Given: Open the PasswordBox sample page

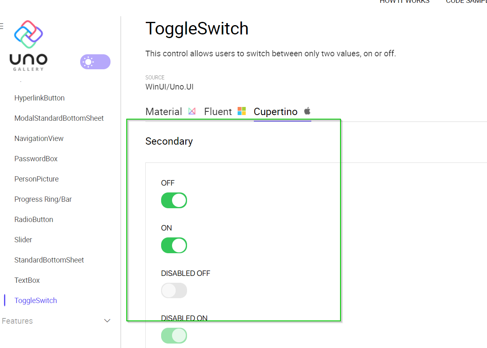Looking at the screenshot, I should point(36,158).
